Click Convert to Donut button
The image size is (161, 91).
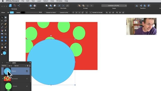[x=51, y=12]
